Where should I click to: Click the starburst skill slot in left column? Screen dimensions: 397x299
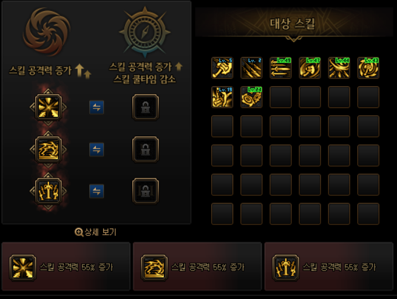[x=49, y=107]
